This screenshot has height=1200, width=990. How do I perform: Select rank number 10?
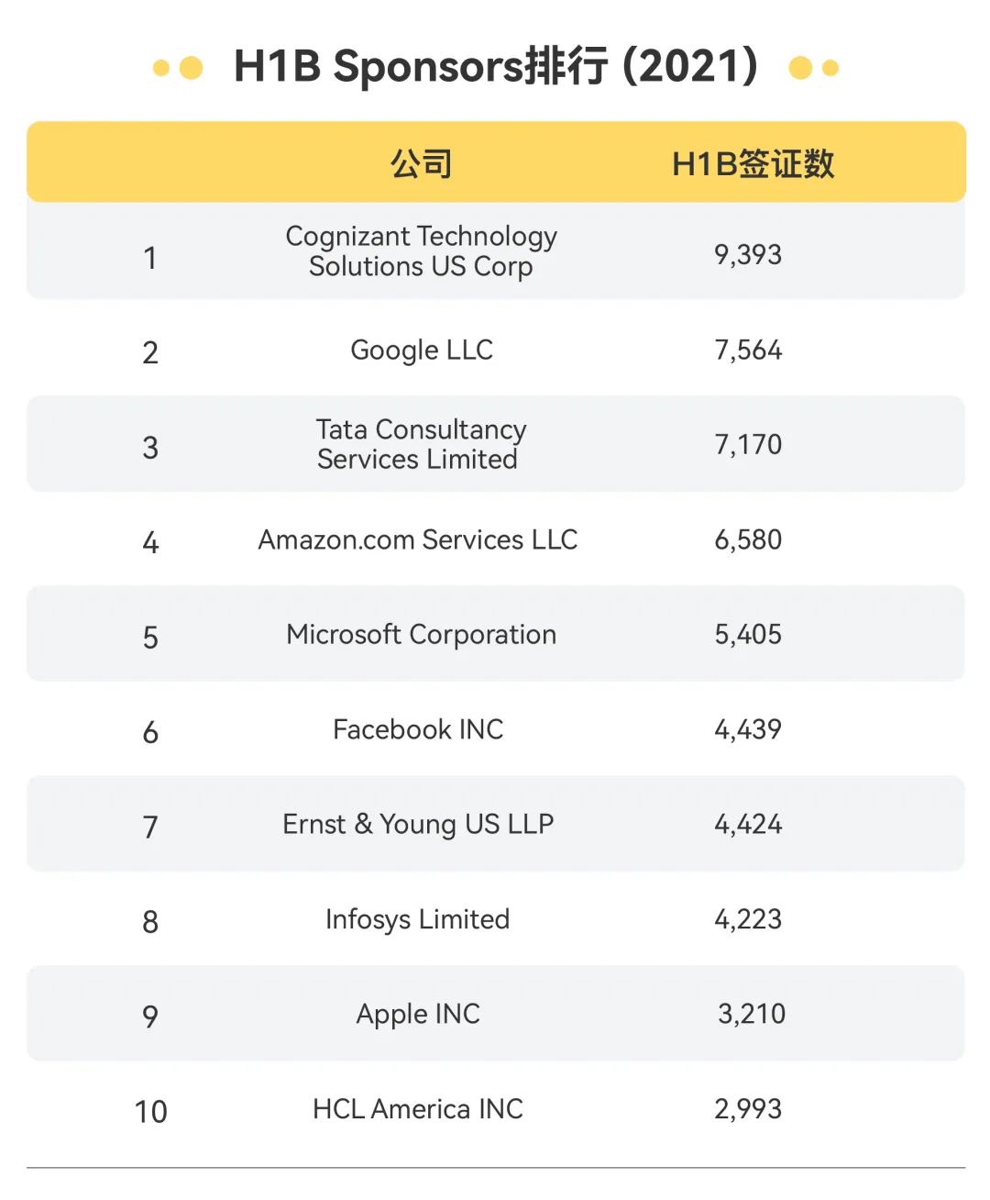click(151, 1112)
